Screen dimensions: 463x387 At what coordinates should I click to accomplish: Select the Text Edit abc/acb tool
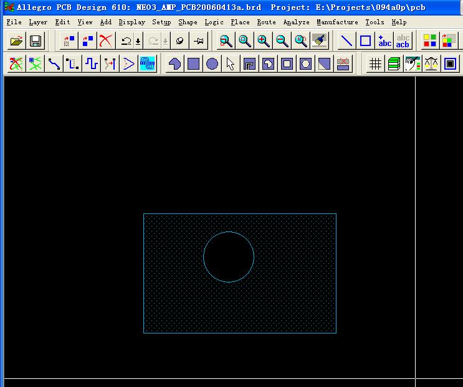403,40
